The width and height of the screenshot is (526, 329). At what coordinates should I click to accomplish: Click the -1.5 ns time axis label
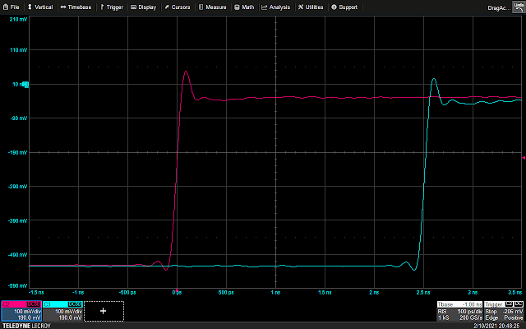point(36,293)
